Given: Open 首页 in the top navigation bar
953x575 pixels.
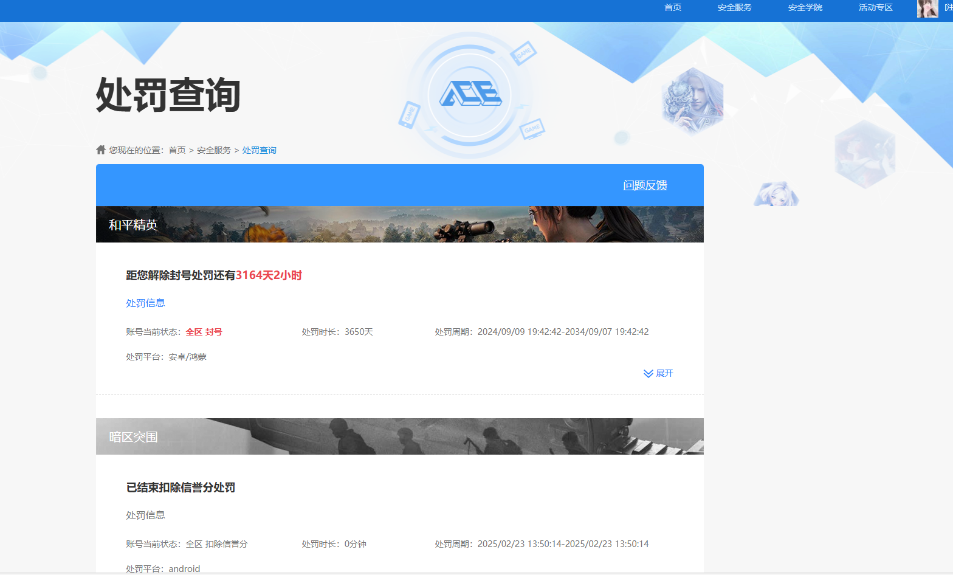Looking at the screenshot, I should pyautogui.click(x=673, y=7).
